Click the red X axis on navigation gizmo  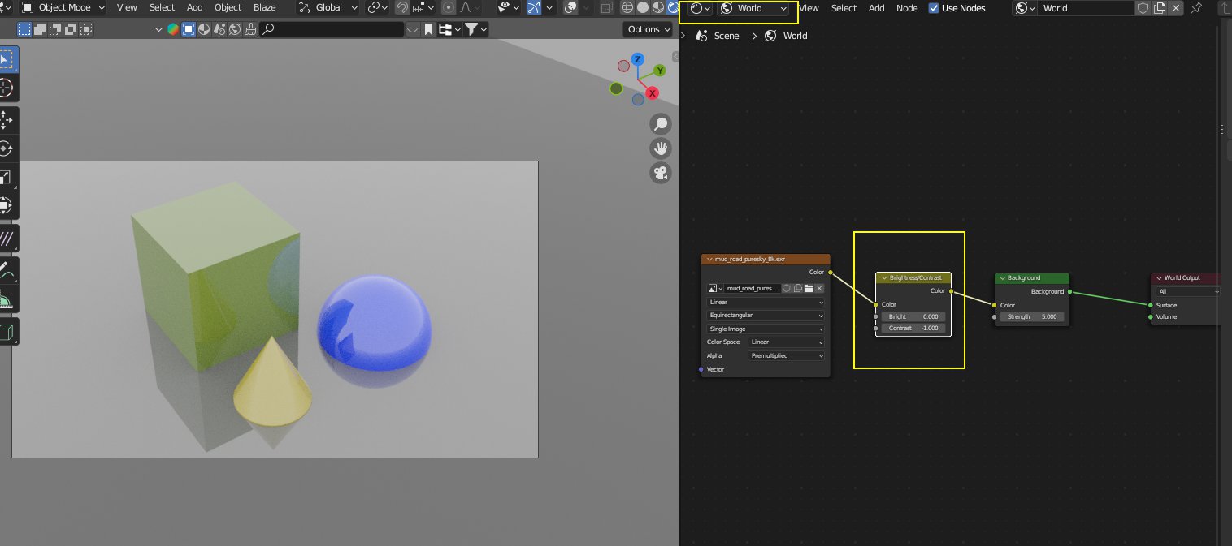pyautogui.click(x=652, y=93)
